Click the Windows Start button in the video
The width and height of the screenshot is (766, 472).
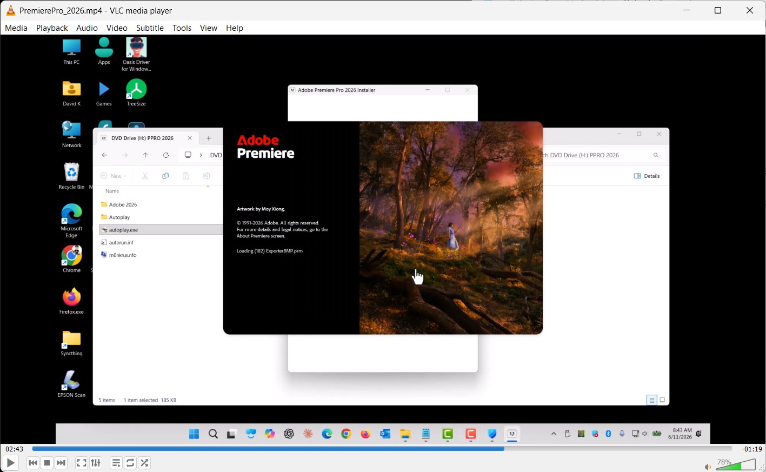pos(194,434)
